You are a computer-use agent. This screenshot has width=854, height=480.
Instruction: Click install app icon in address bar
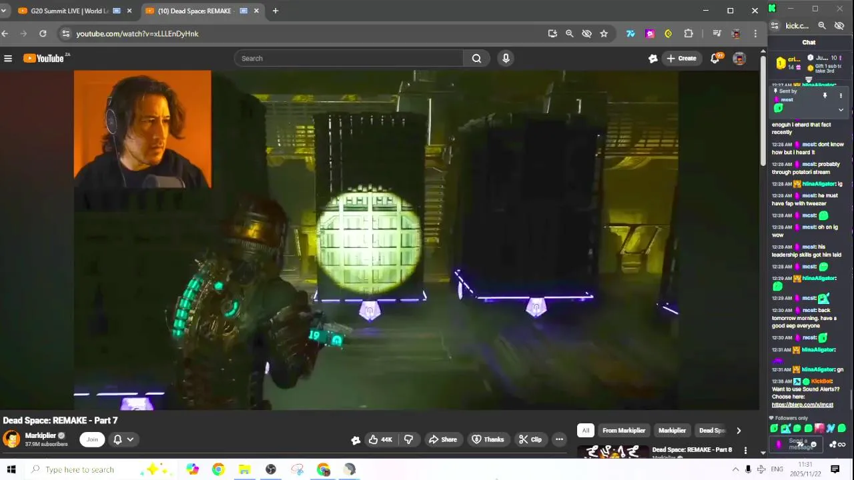[552, 33]
